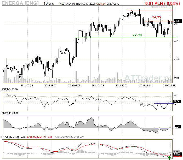Click the low price L: 23,80
The height and width of the screenshot is (160, 183).
[91, 4]
